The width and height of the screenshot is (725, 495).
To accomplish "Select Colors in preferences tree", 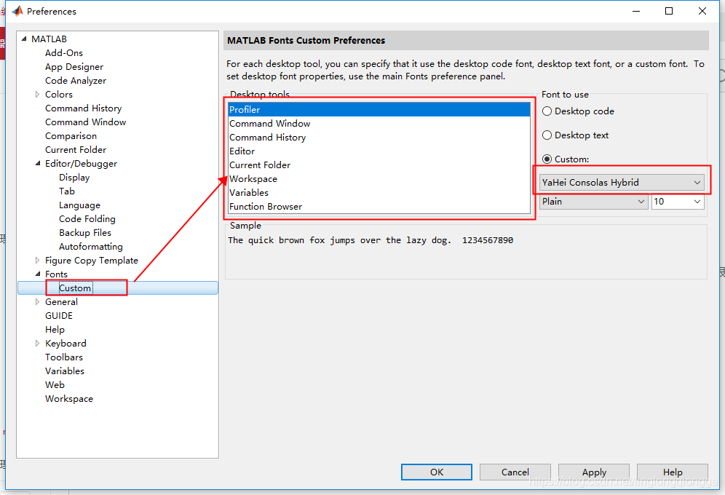I will pos(59,95).
